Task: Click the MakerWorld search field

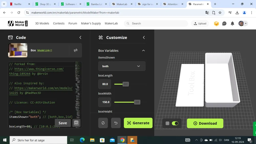Action: 156,24
